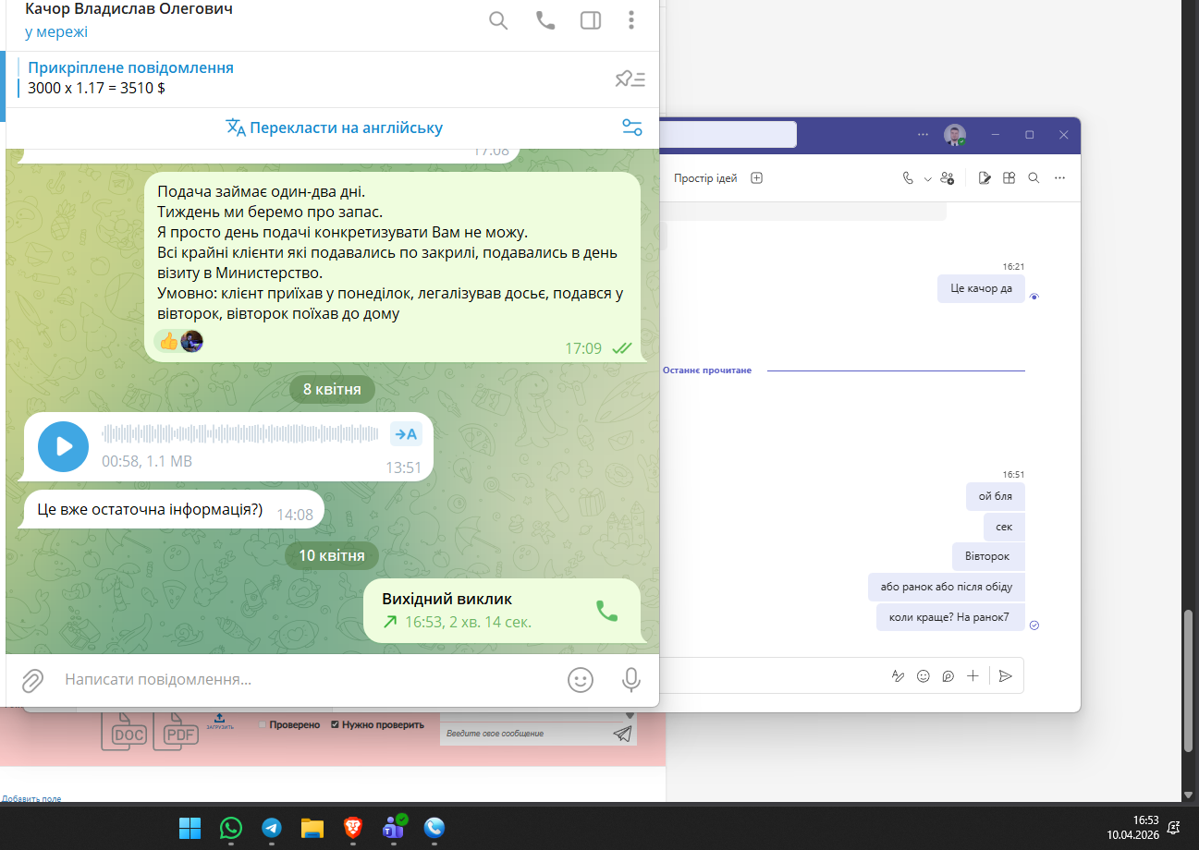Click the '10 квітня' date badge
The width and height of the screenshot is (1199, 850).
click(x=332, y=555)
